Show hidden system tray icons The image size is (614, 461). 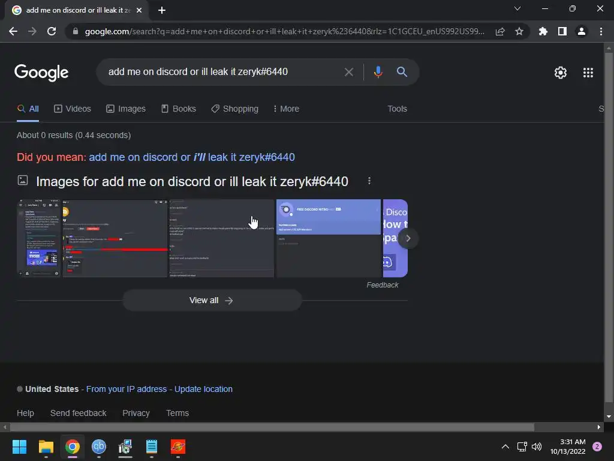coord(505,447)
